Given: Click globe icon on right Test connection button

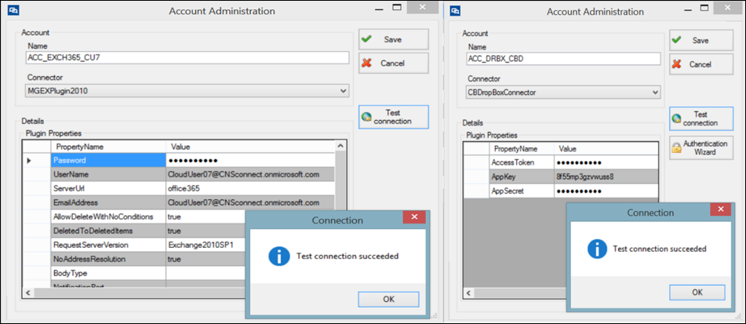Looking at the screenshot, I should (676, 119).
